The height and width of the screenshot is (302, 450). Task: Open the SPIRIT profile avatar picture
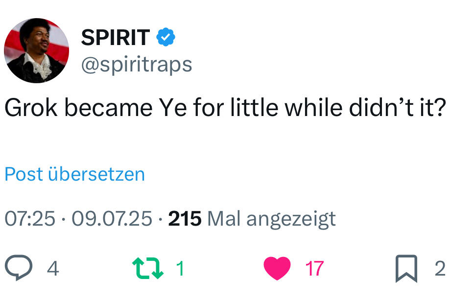tap(36, 51)
